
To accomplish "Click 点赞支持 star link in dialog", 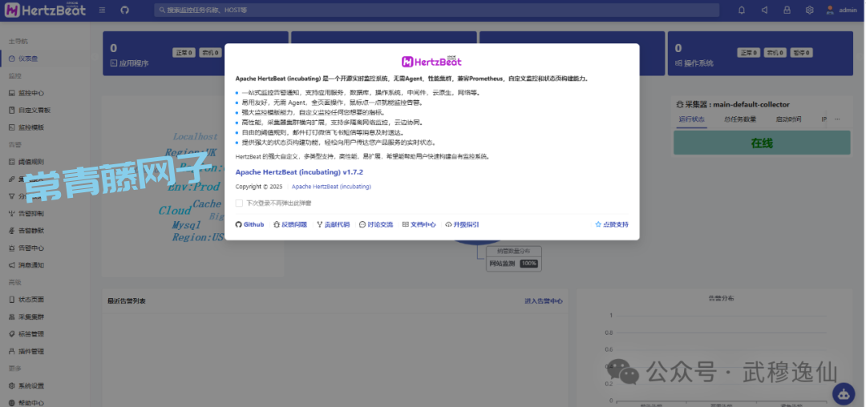I will [612, 225].
